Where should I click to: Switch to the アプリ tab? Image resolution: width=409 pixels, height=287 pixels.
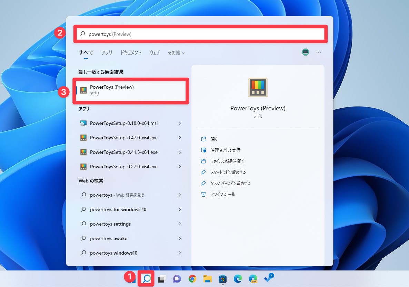point(107,52)
